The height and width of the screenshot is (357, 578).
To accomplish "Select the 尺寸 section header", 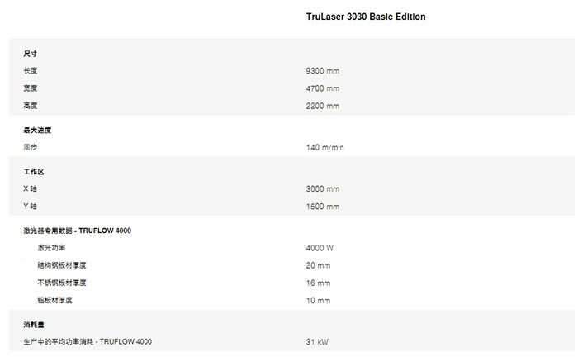I will click(31, 53).
